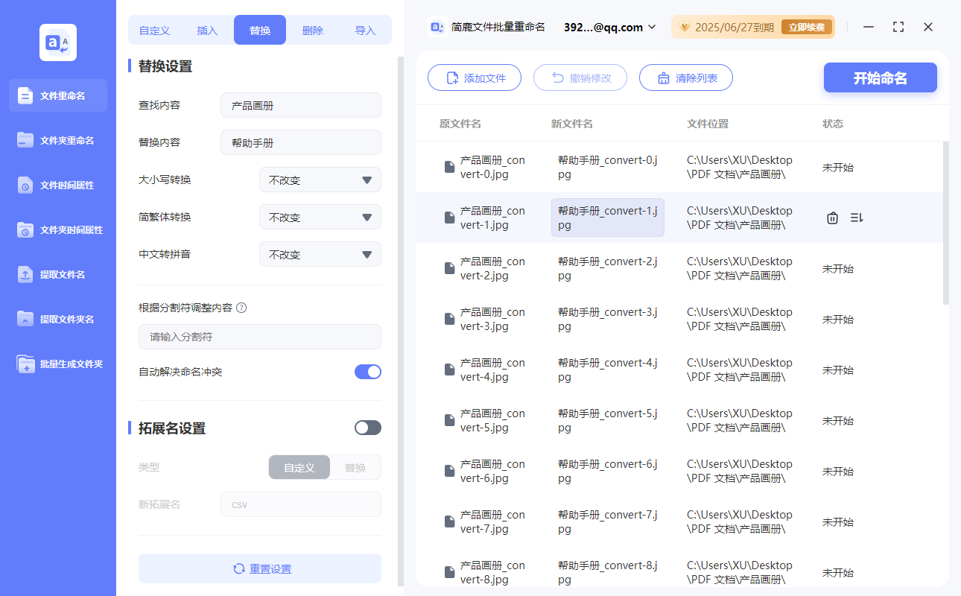Click inside the 查找内容 input field
The height and width of the screenshot is (596, 961).
point(300,105)
